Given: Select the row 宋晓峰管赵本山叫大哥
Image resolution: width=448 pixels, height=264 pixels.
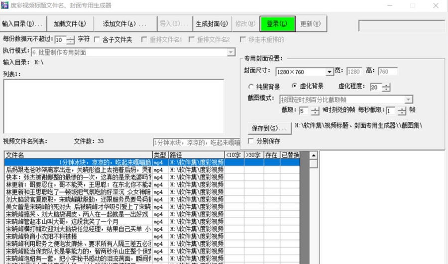Looking at the screenshot, I should point(152,222).
